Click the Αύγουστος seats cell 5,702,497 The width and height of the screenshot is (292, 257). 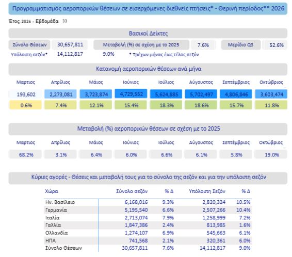tap(201, 94)
